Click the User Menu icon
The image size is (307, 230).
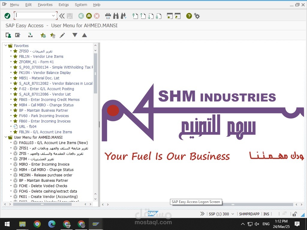[8, 35]
